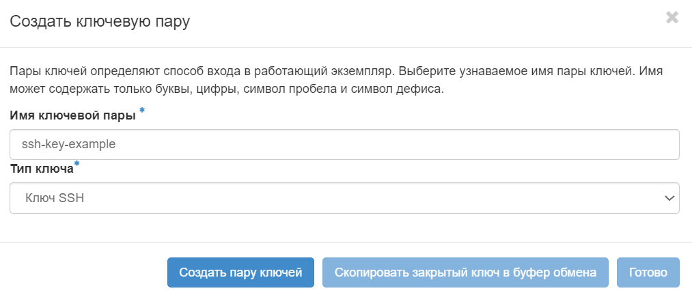This screenshot has width=692, height=295.
Task: Click the word 'Создать' in the blue button
Action: [x=202, y=272]
